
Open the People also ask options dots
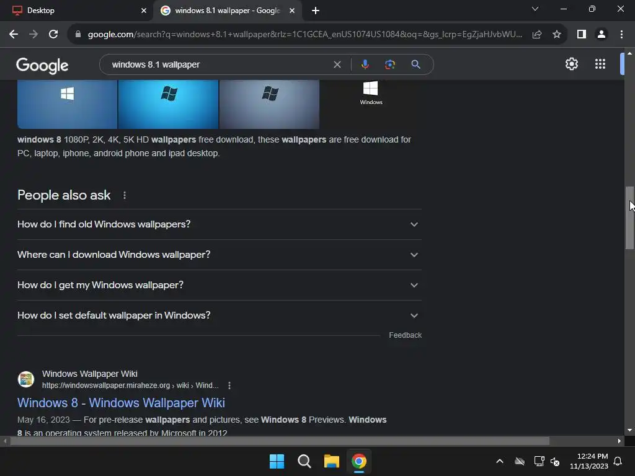point(124,195)
